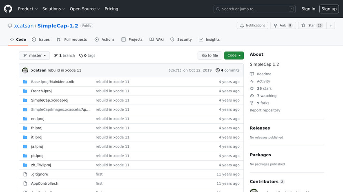Click the Go to file button
This screenshot has width=343, height=192.
coord(210,56)
